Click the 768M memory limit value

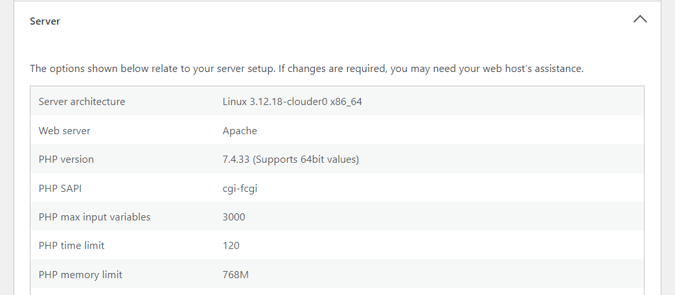(236, 274)
